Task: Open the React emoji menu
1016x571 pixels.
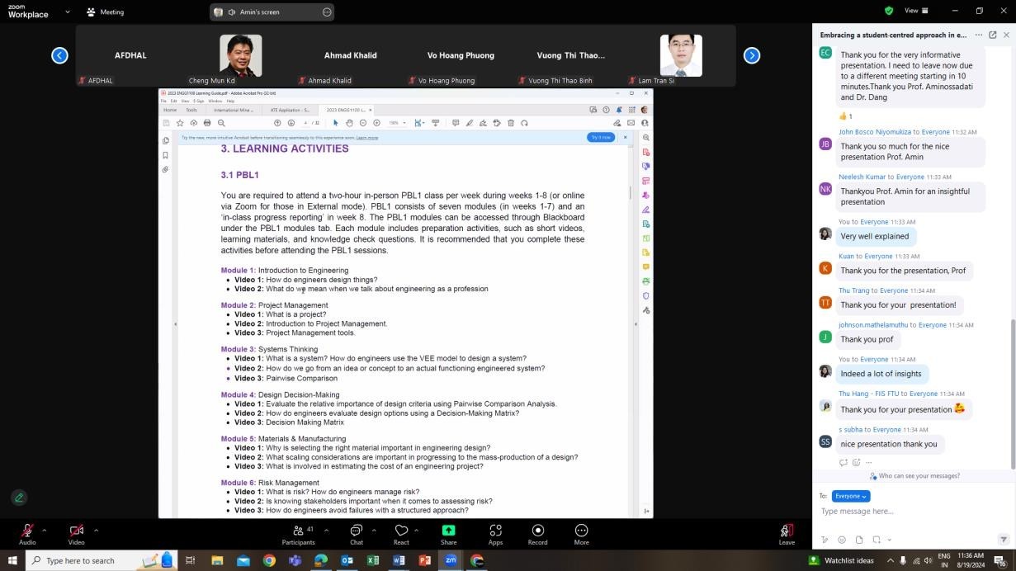Action: [401, 534]
